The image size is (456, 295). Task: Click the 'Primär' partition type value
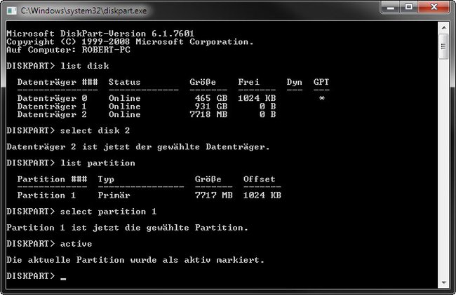pyautogui.click(x=114, y=195)
